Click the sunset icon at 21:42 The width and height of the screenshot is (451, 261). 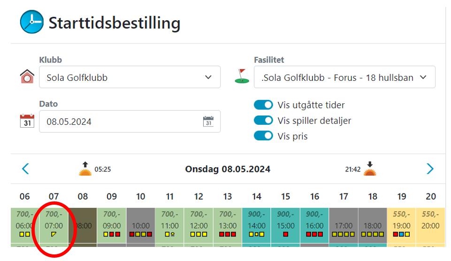pos(370,169)
